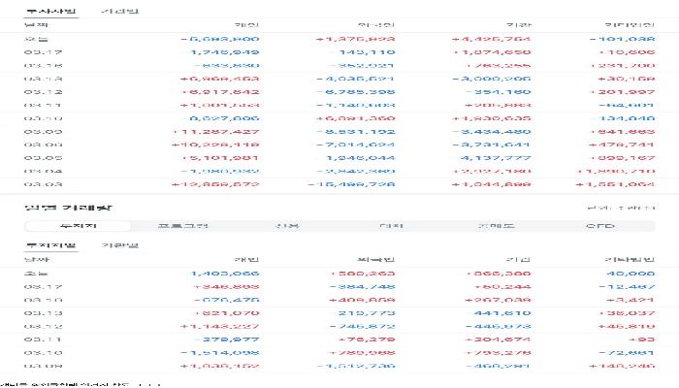Click the 외국인 column header in upper table
This screenshot has width=679, height=388.
coord(382,24)
